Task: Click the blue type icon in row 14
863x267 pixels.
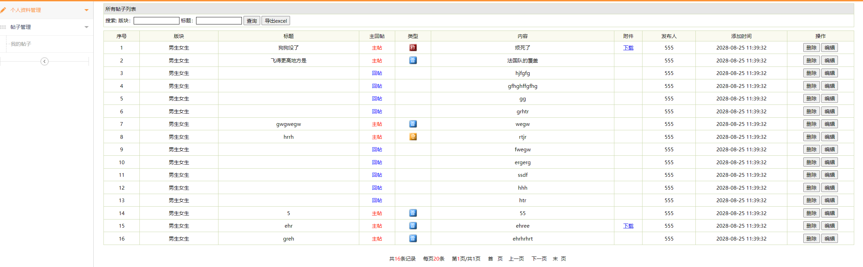Action: 413,213
